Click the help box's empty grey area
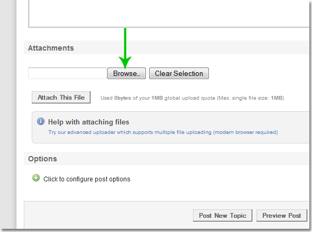This screenshot has height=232, width=312. point(199,139)
